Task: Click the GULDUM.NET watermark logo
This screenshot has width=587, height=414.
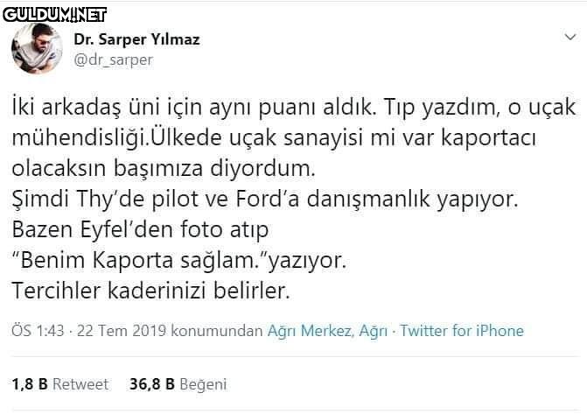Action: [54, 12]
